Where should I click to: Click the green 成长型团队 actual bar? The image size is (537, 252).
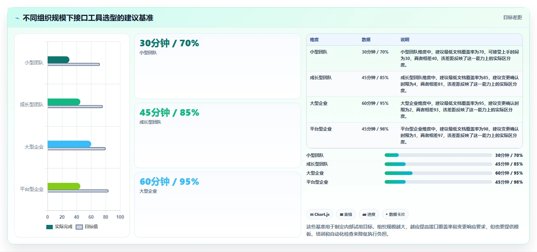point(63,102)
